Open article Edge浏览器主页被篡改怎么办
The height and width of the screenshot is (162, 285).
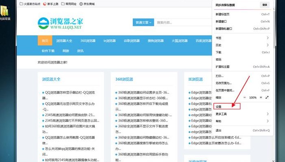click(216, 143)
